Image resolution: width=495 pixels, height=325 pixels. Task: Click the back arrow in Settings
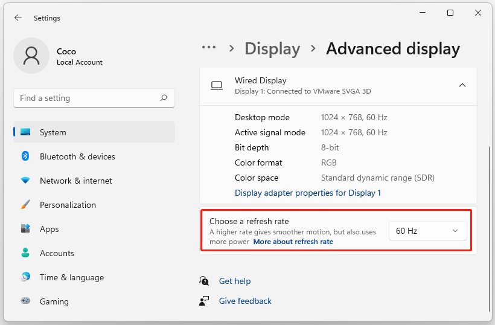pos(18,18)
